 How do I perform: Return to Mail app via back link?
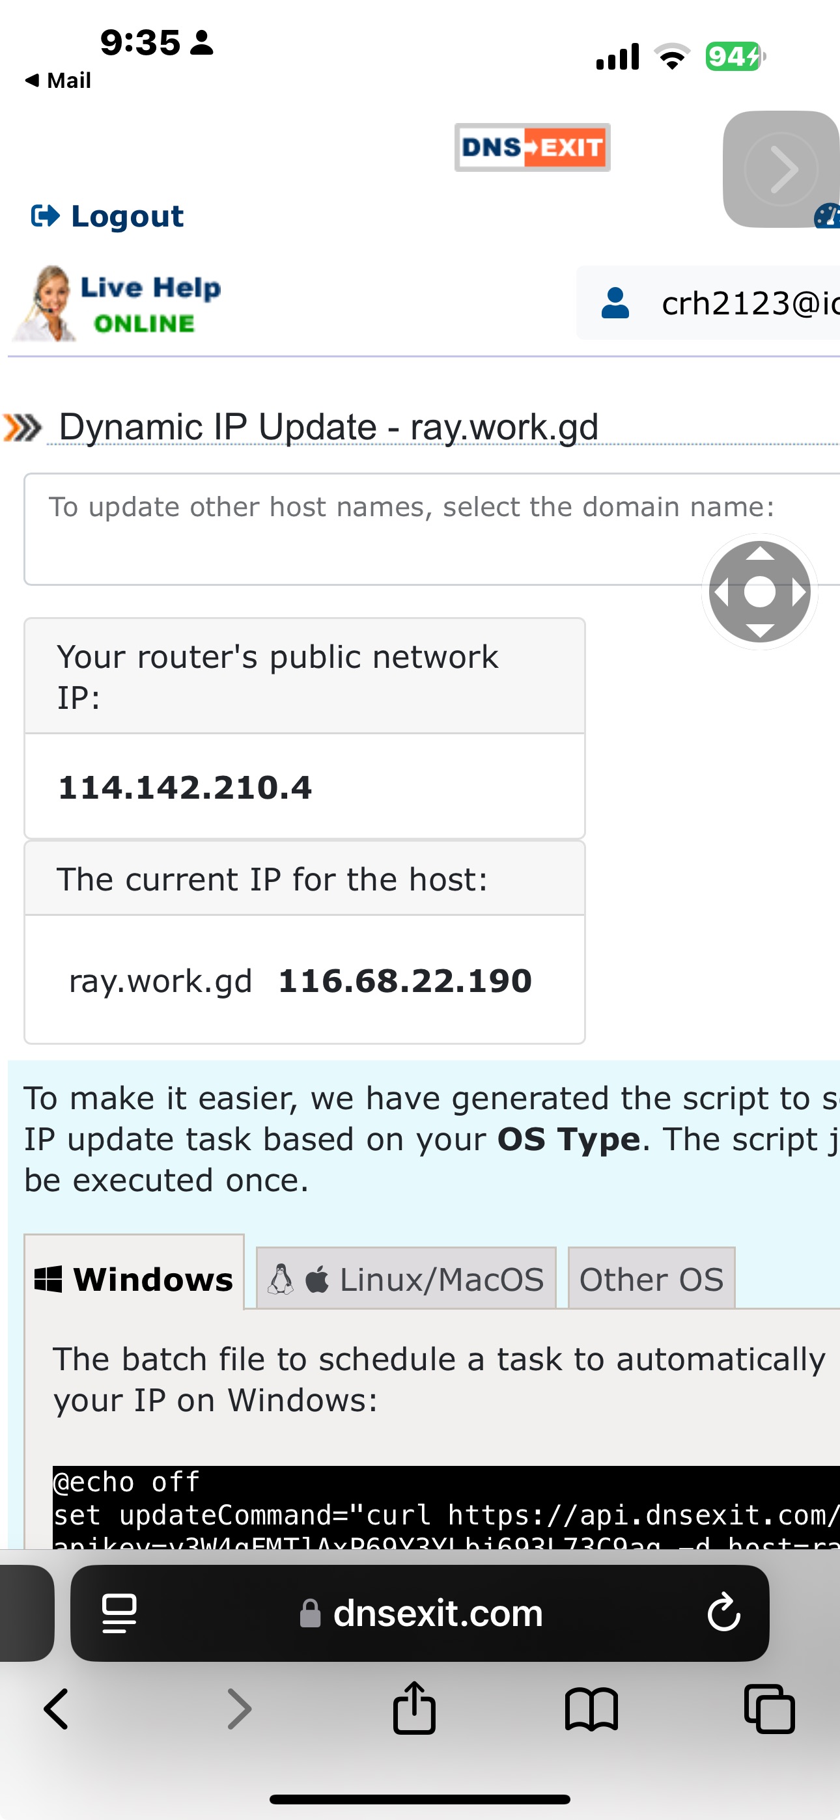(58, 81)
